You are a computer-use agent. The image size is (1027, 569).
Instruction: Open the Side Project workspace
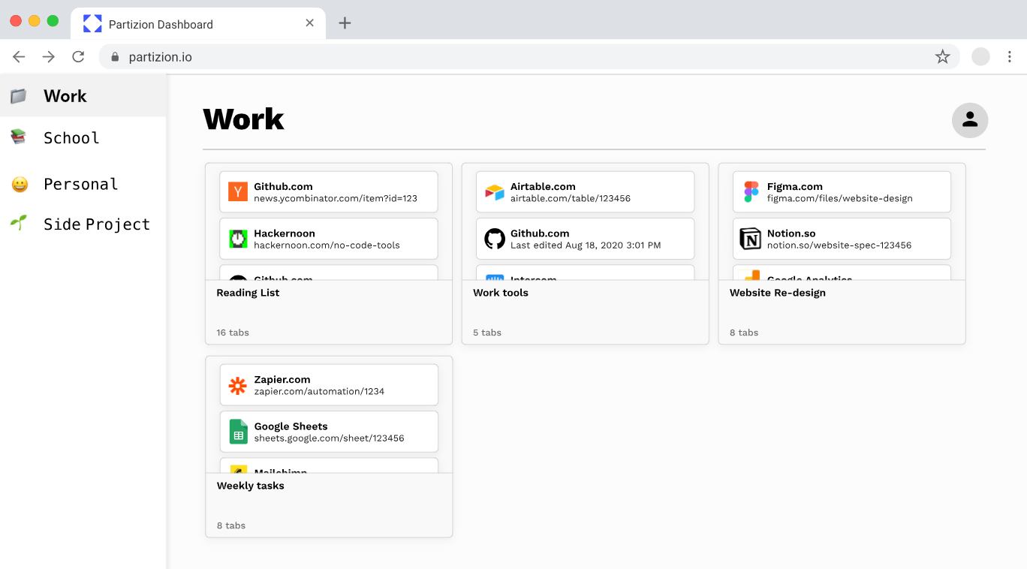click(96, 224)
